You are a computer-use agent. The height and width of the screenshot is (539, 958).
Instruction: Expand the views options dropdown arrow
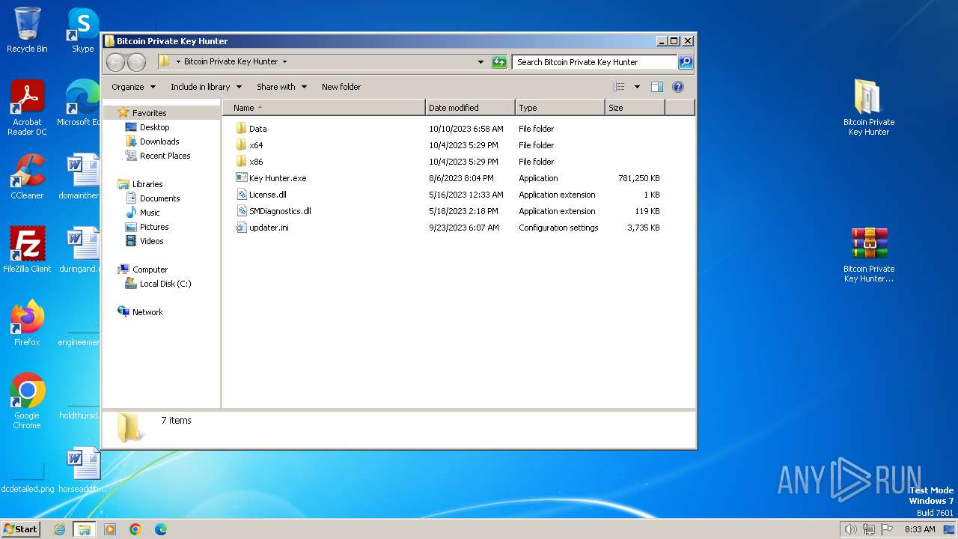637,87
